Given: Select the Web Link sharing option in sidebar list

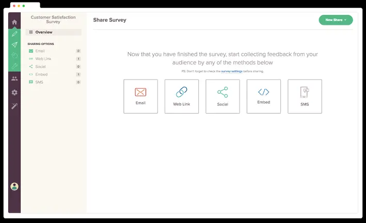Looking at the screenshot, I should coord(54,59).
